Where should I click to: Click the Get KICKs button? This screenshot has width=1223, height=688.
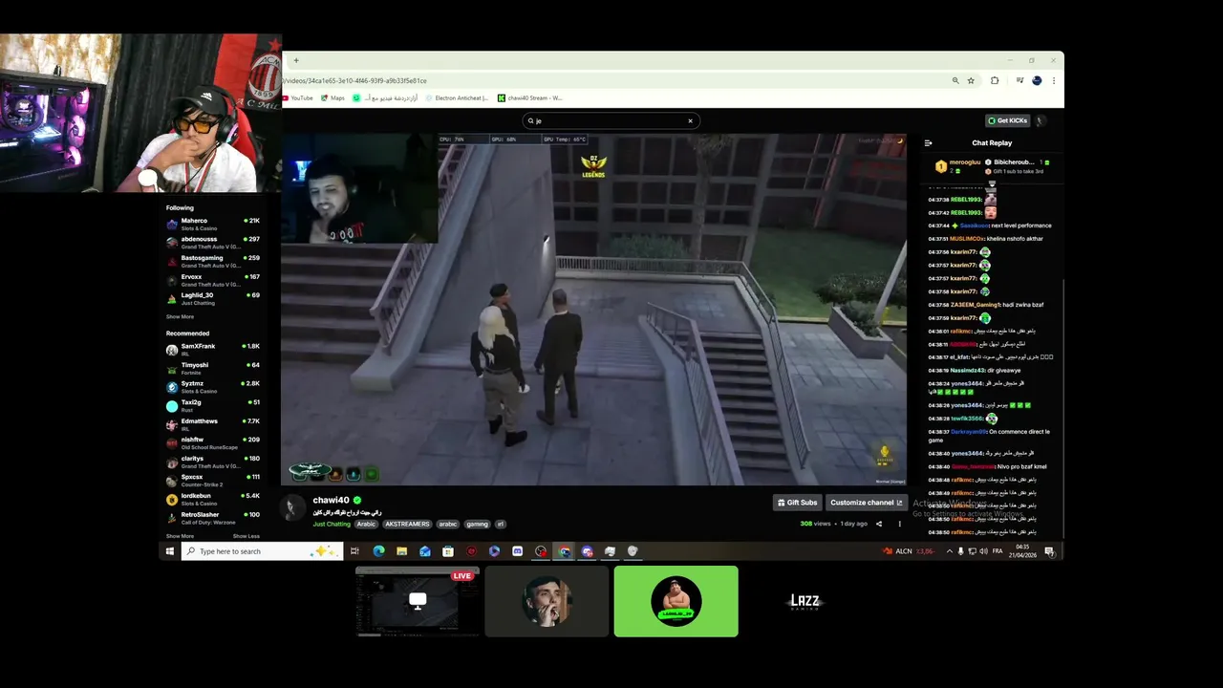click(x=1008, y=120)
